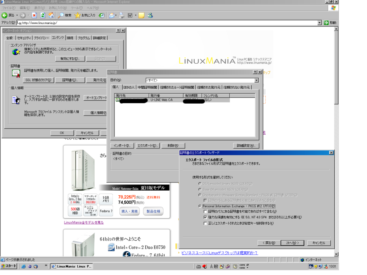Click the green Go (移動) arrow icon

click(326, 23)
